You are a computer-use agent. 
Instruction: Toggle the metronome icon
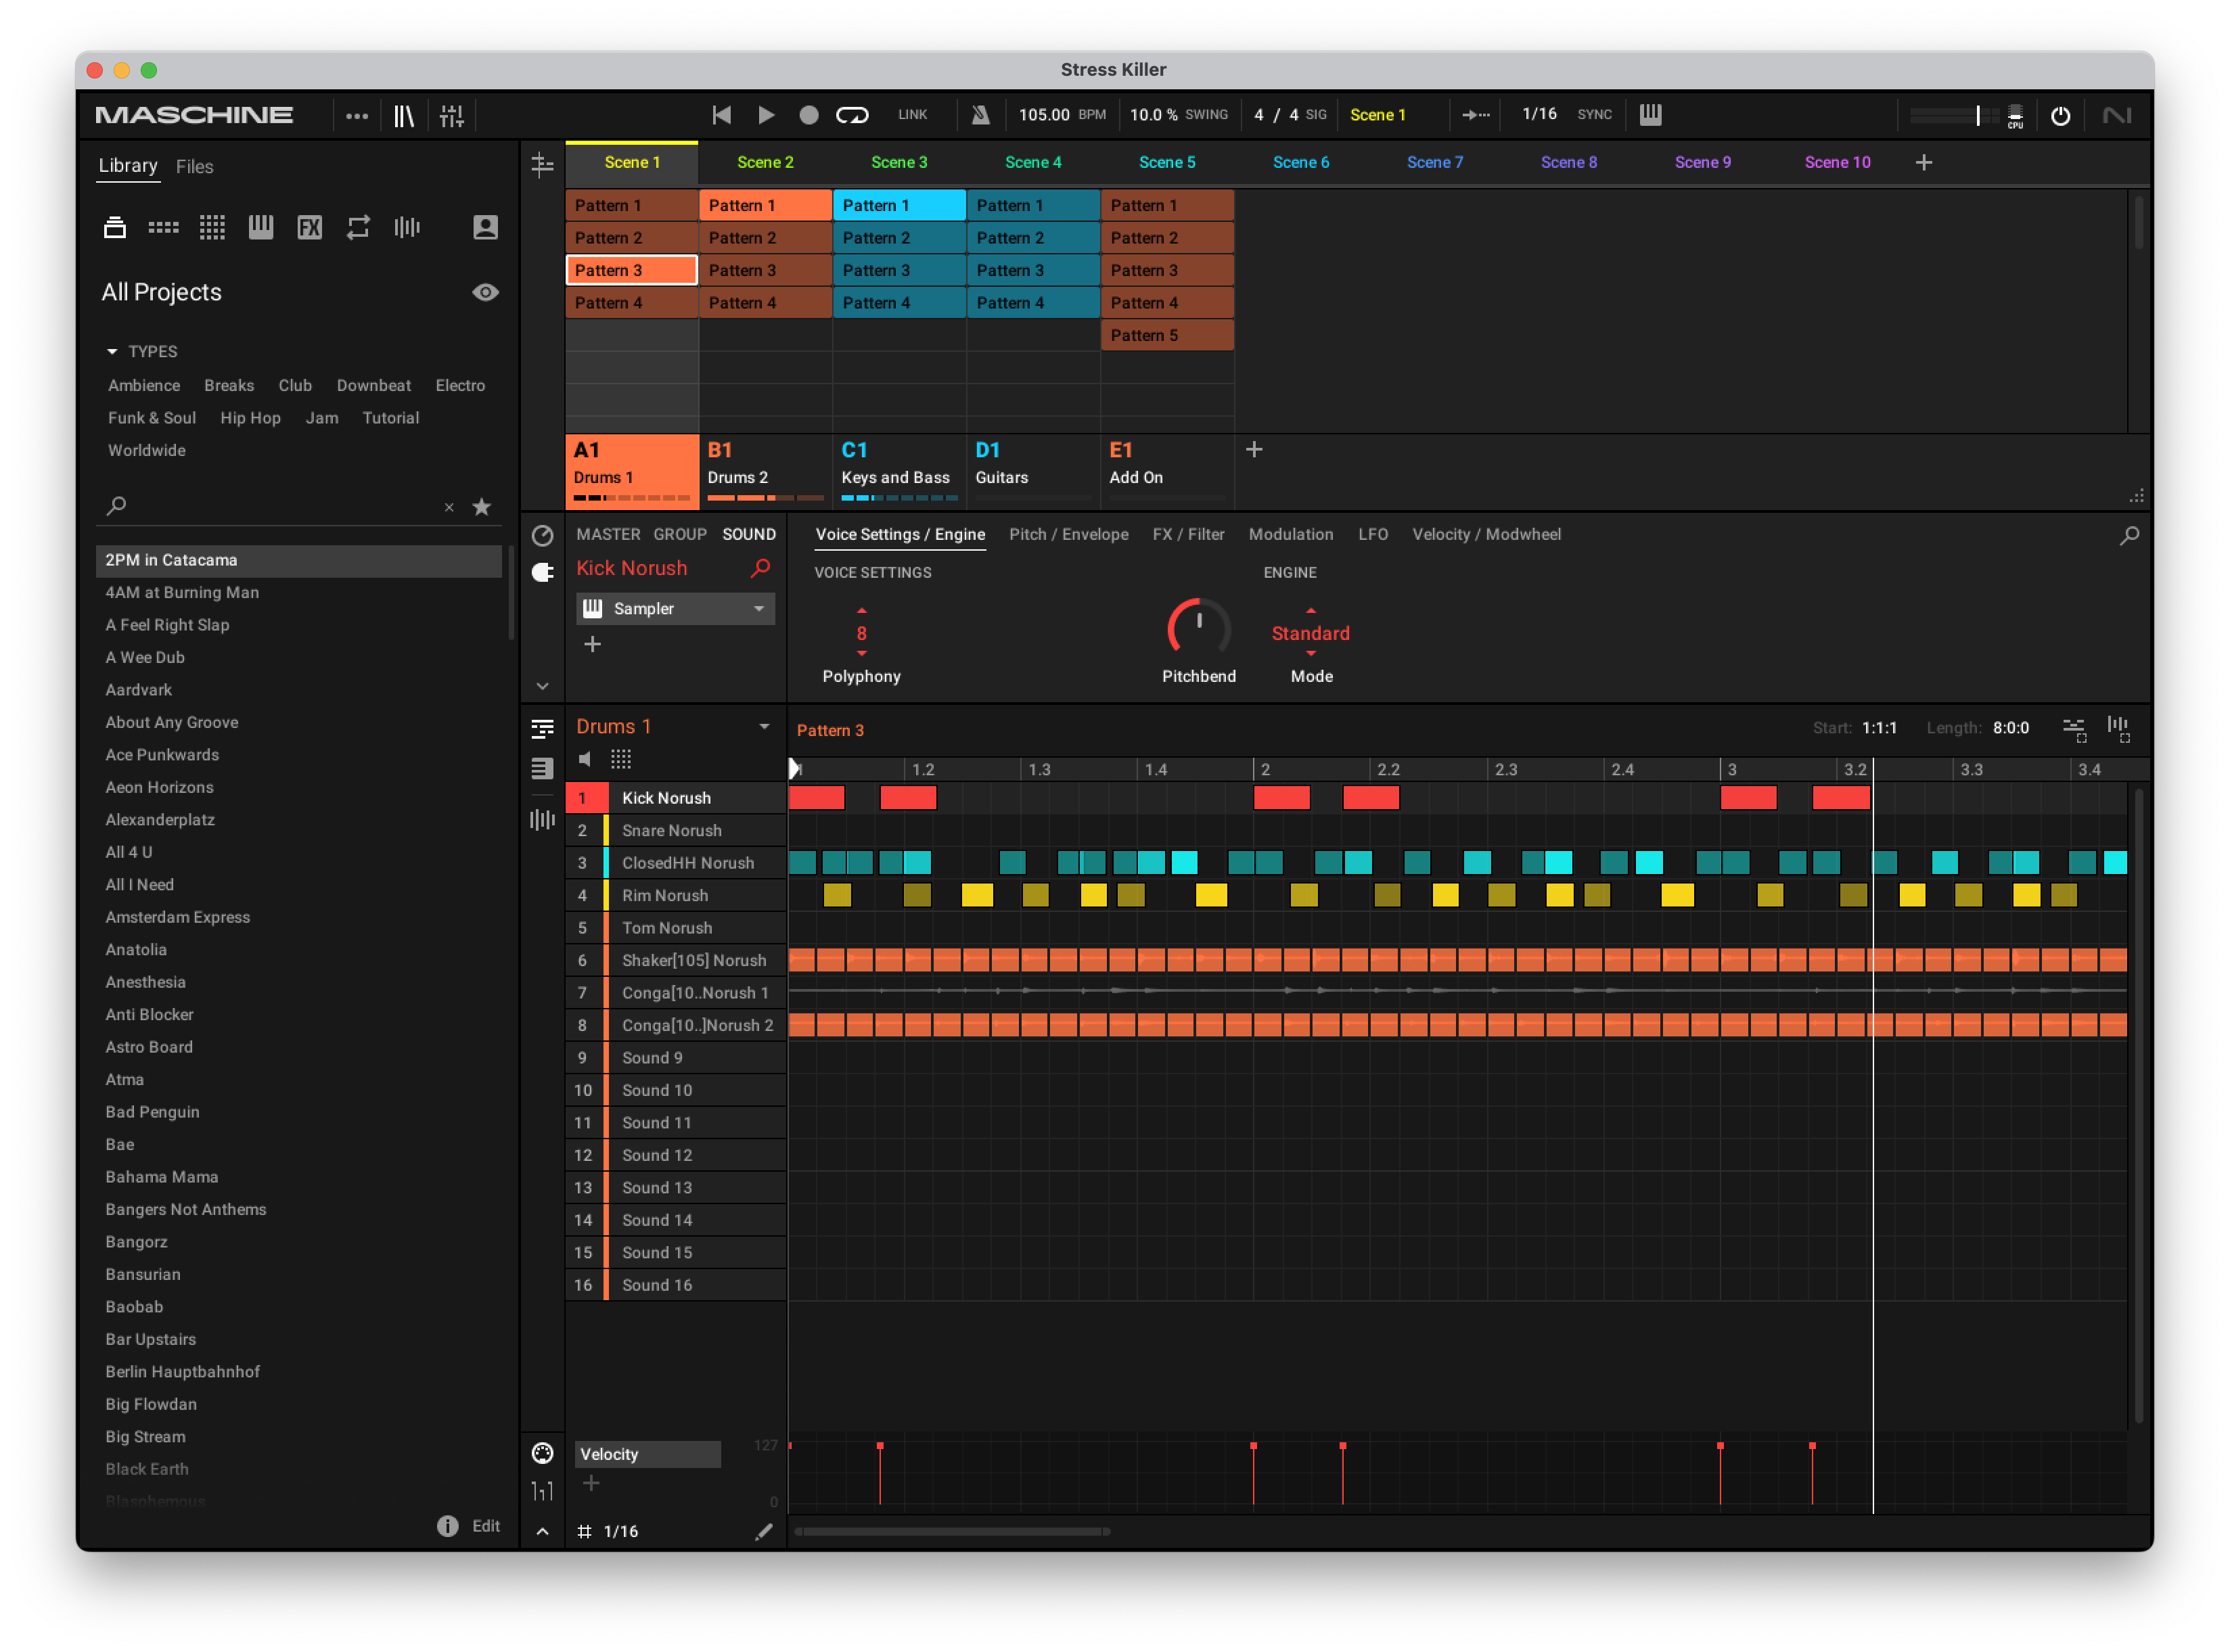[x=981, y=115]
